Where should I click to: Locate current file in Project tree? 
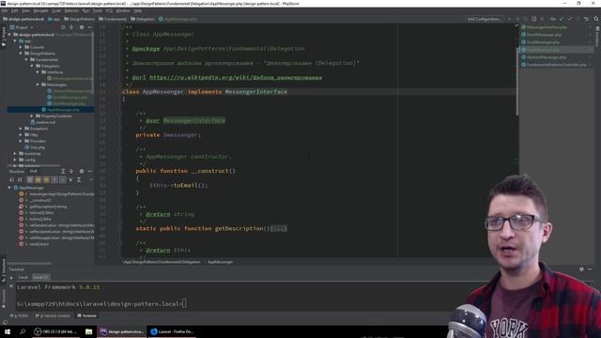63,27
